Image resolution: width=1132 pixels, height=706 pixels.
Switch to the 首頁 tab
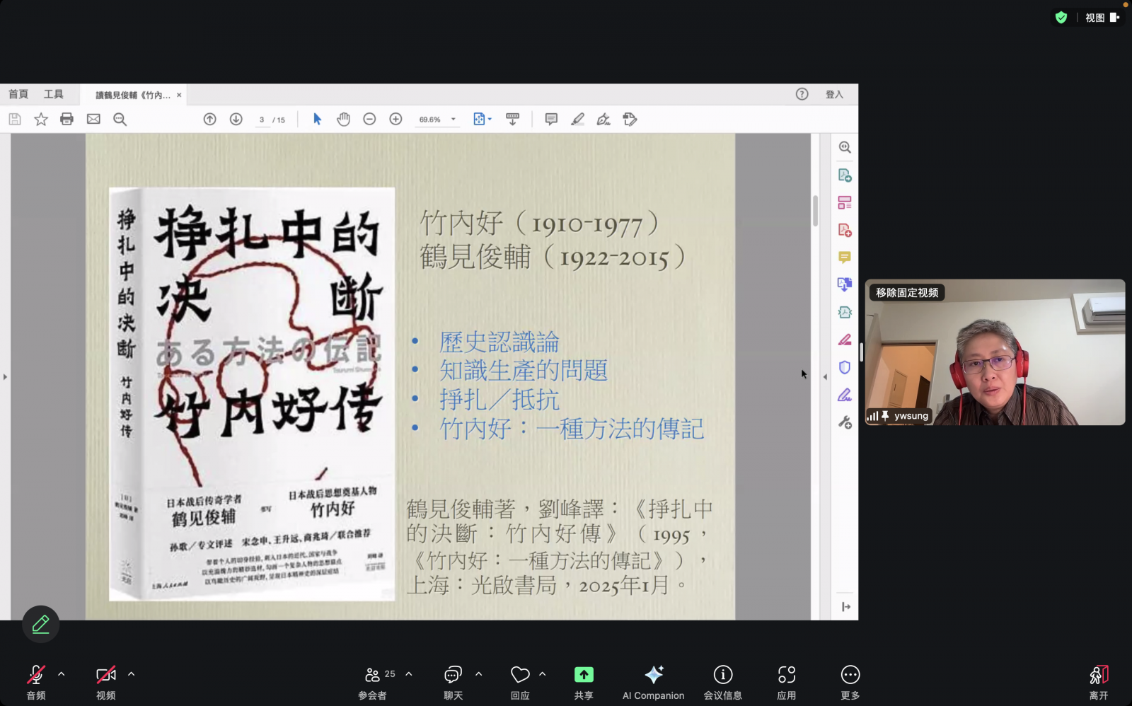[18, 94]
